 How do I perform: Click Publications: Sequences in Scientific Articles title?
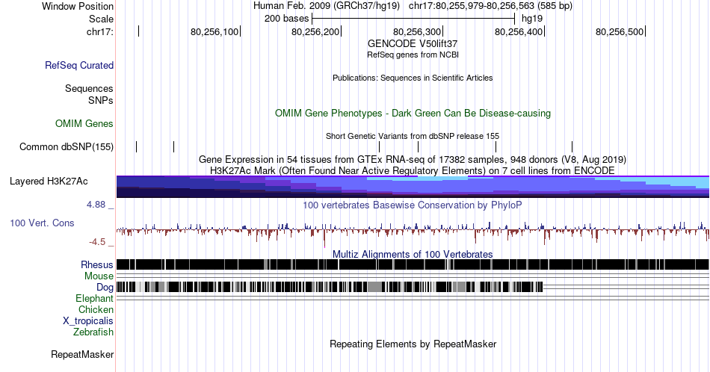click(x=413, y=78)
